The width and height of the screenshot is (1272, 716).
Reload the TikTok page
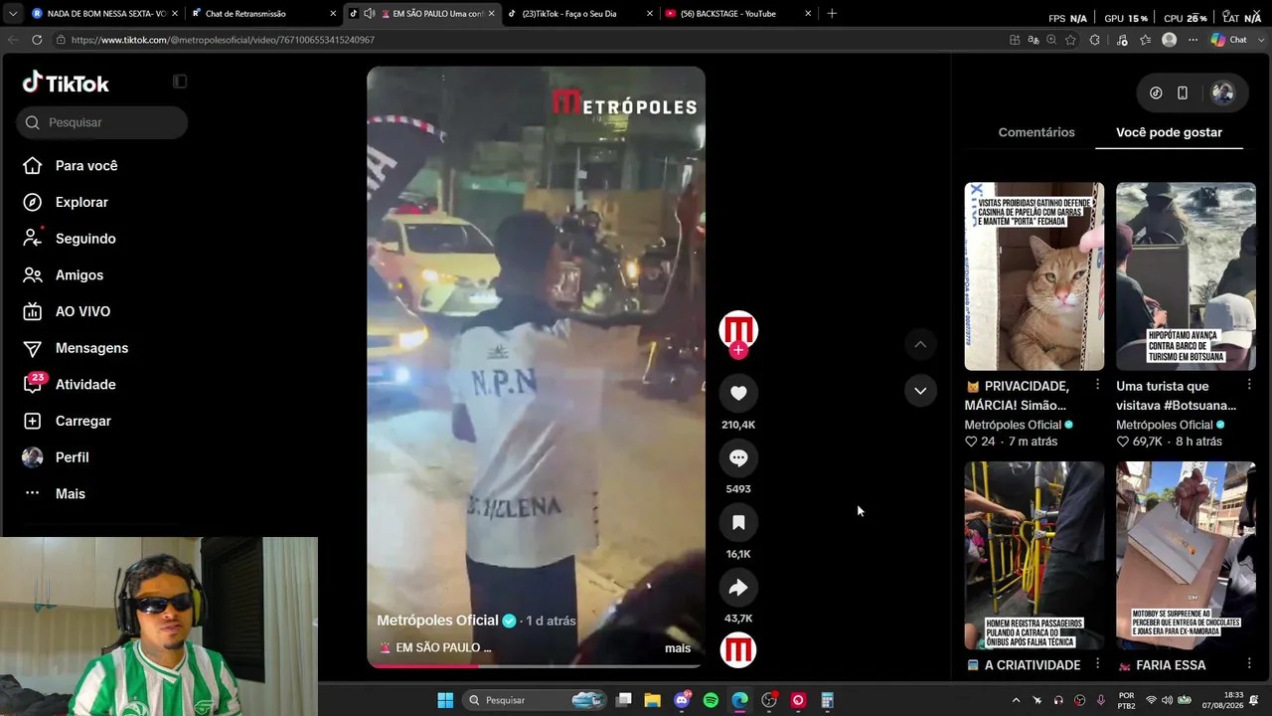37,40
